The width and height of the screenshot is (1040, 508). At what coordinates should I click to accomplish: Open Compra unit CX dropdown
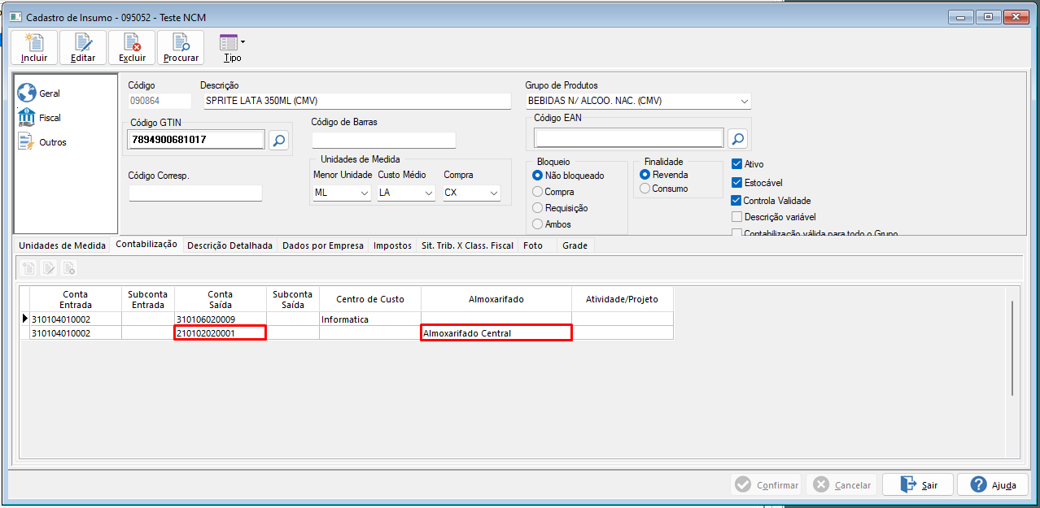[x=494, y=193]
